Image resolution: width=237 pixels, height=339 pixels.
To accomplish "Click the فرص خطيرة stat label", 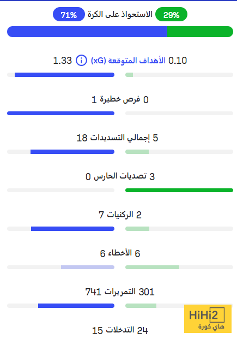I will tap(120, 99).
